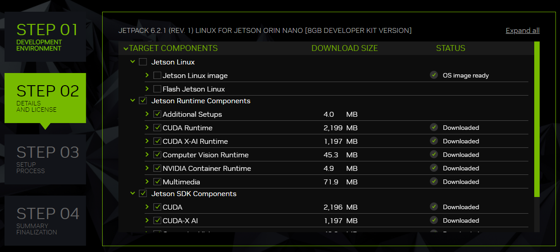Click the green vertical scrollbar thumb
Viewport: 560px width, 252px height.
tap(536, 119)
